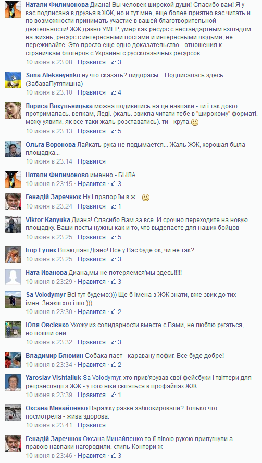
Task: Like Оксана Минайленко's comment via Нравится
Action: tap(92, 425)
